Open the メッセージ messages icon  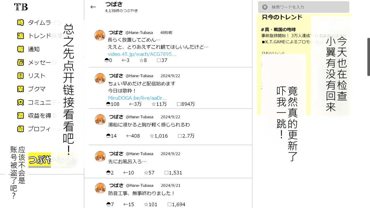(x=21, y=62)
